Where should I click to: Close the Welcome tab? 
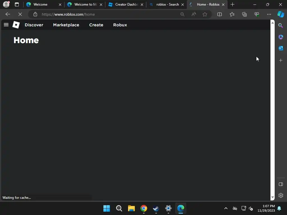[x=60, y=4]
